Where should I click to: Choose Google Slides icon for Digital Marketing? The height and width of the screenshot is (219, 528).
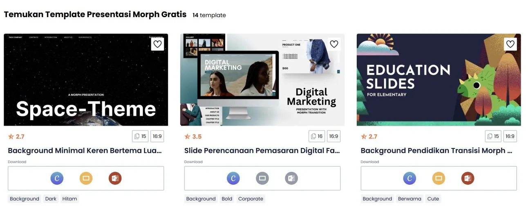tap(262, 178)
